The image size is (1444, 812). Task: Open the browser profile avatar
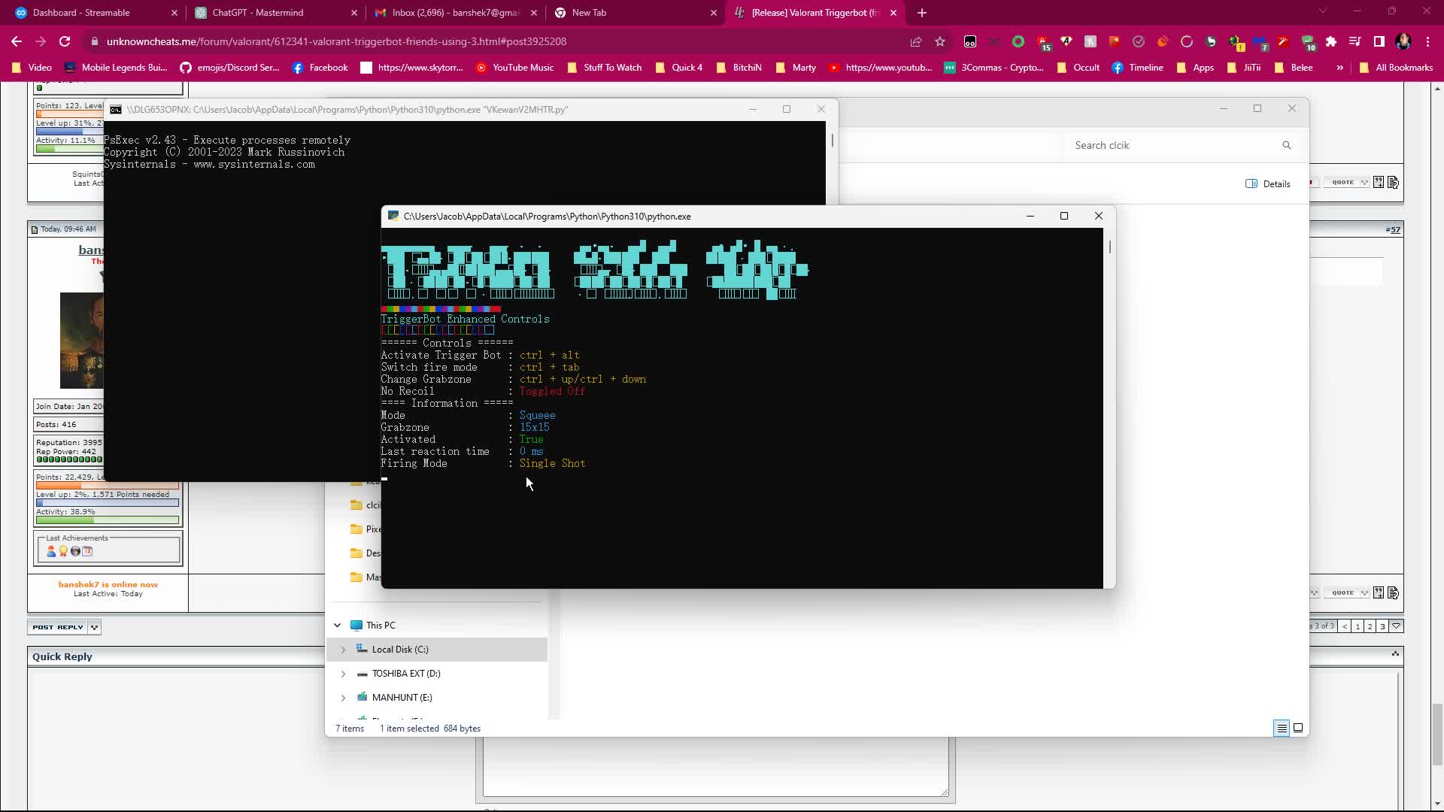[1403, 41]
